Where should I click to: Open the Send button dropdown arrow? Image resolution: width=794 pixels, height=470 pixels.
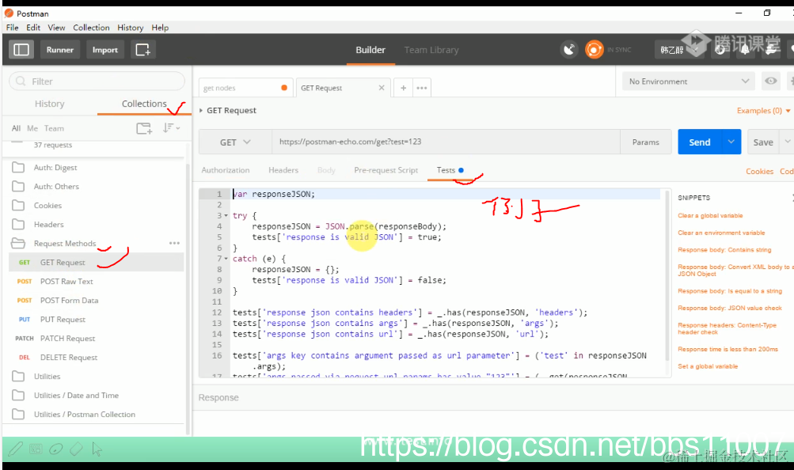(731, 142)
